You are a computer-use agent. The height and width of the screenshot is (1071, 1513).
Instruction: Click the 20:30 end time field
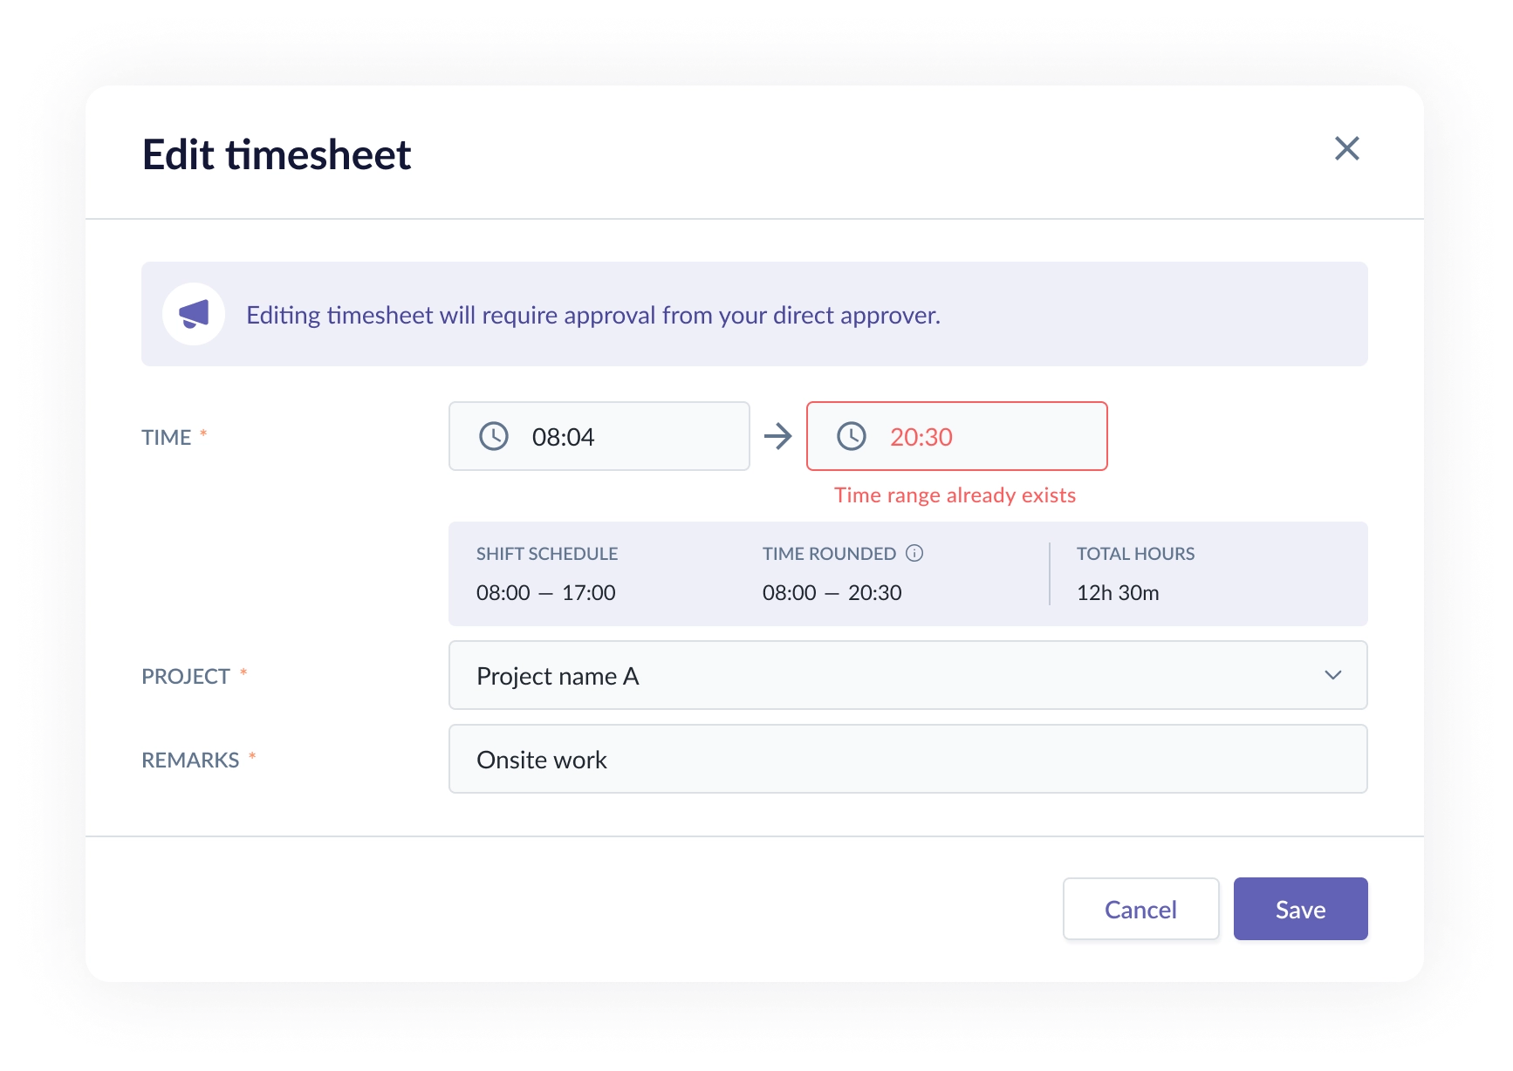click(x=956, y=436)
